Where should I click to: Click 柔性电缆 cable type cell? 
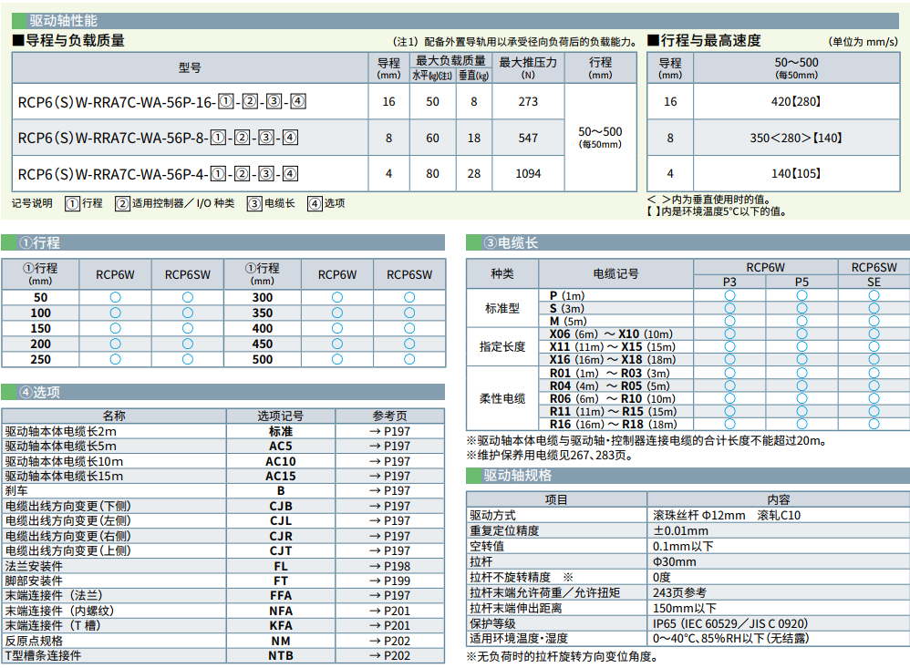tap(502, 398)
